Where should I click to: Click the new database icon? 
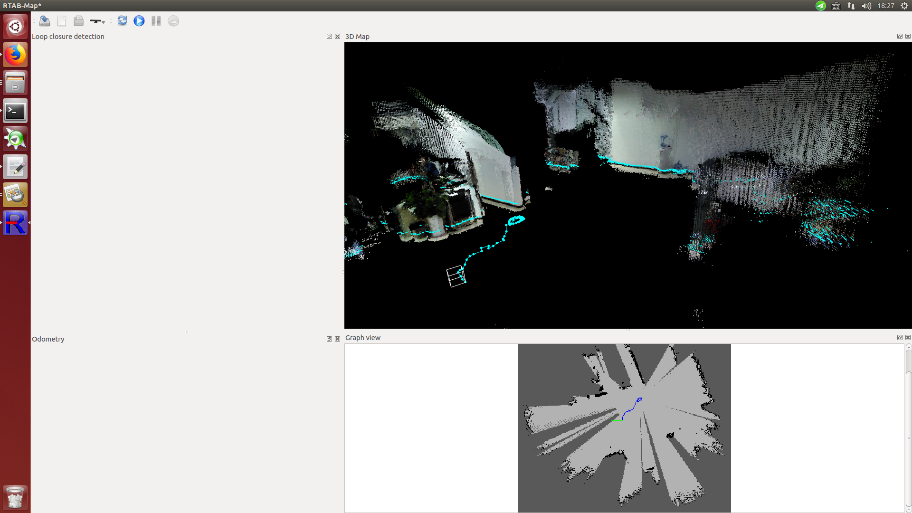[x=62, y=21]
